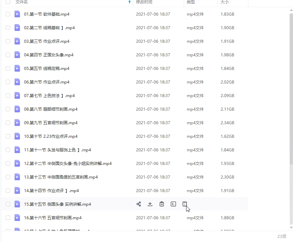Viewport: 293px width, 242px height.
Task: Click the scrollbar up arrow
Action: click(x=291, y=10)
